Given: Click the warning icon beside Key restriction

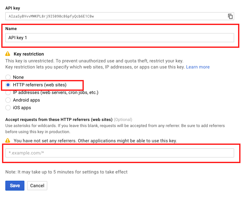Looking at the screenshot, I should 8,54.
